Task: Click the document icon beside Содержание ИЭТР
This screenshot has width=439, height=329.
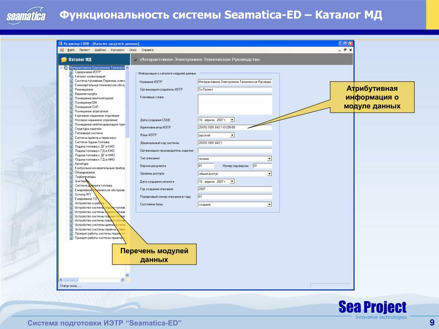Action: [x=72, y=72]
